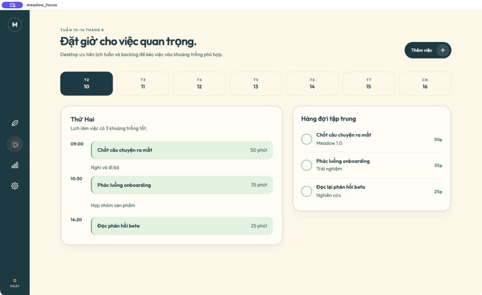Tick the "Đọc lại phản hồi beta" circle

306,191
